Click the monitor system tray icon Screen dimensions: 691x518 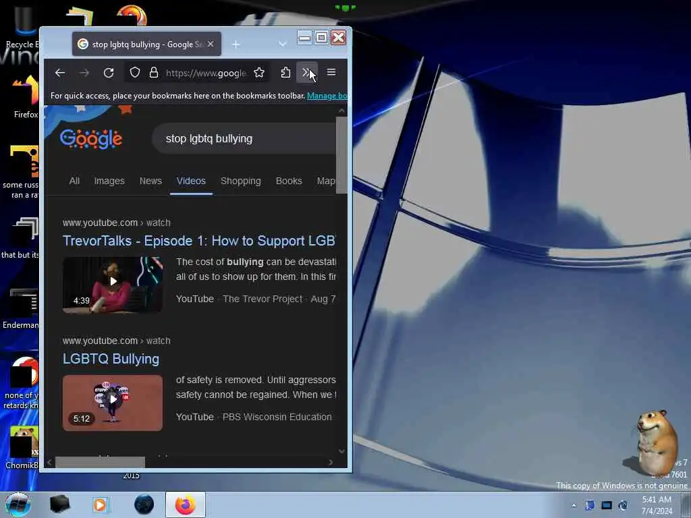click(607, 506)
